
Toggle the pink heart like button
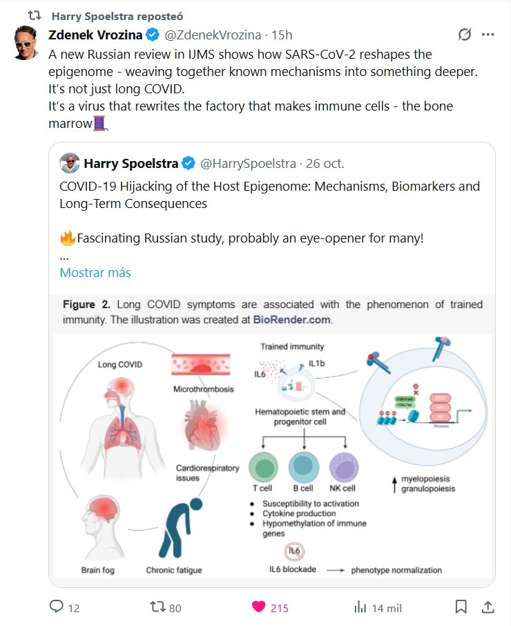pyautogui.click(x=259, y=607)
